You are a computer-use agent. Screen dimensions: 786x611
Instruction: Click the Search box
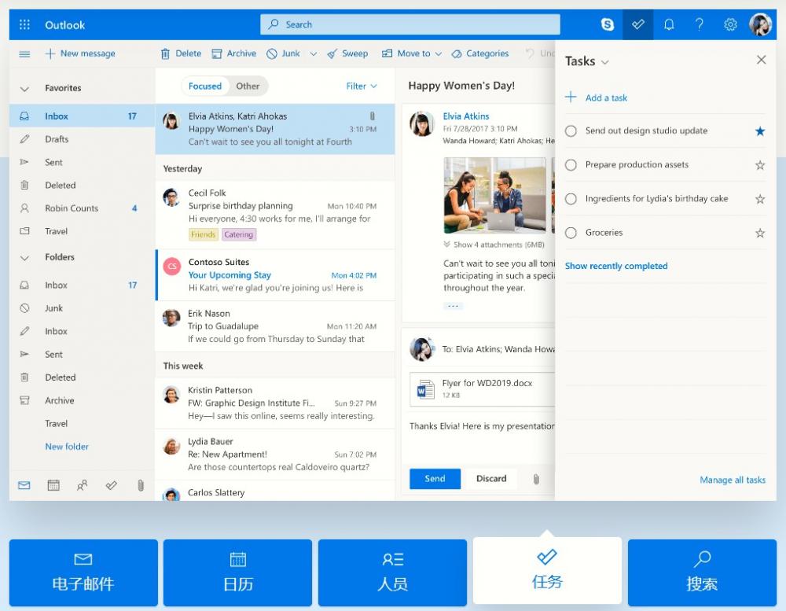pos(410,24)
